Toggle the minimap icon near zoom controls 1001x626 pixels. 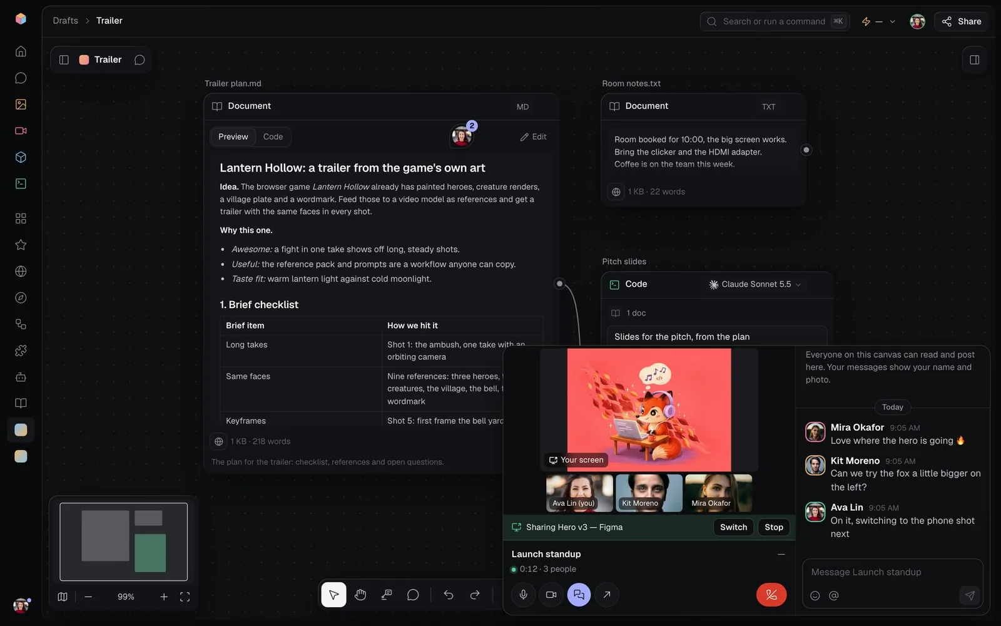[63, 597]
